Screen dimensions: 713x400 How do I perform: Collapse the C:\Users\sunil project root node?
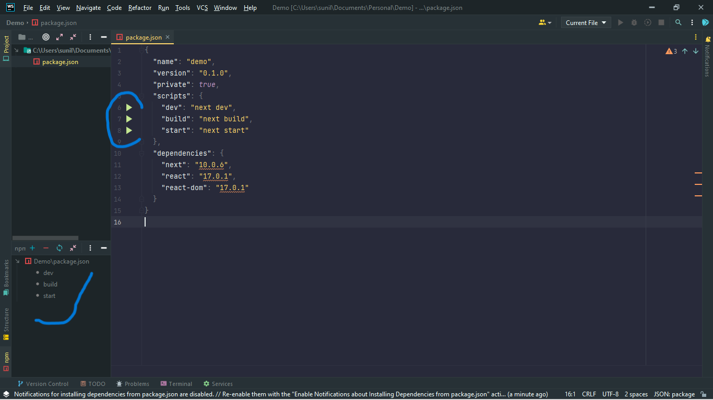click(x=17, y=51)
